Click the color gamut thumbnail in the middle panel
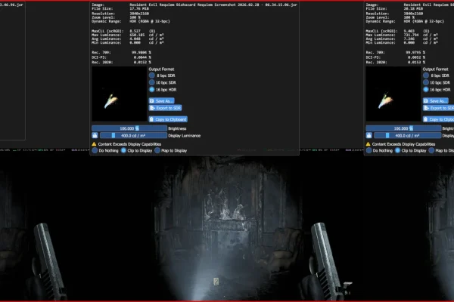This screenshot has width=454, height=302. [x=120, y=94]
